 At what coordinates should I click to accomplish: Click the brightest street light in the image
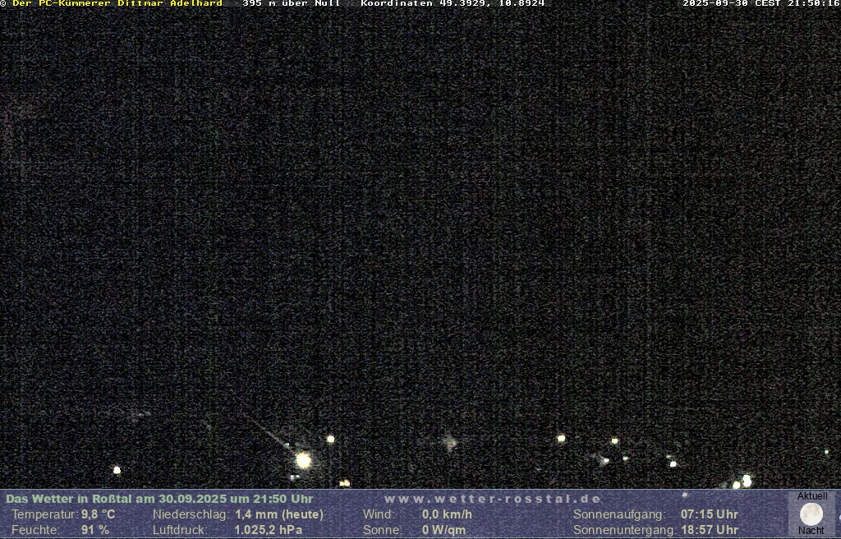click(303, 460)
